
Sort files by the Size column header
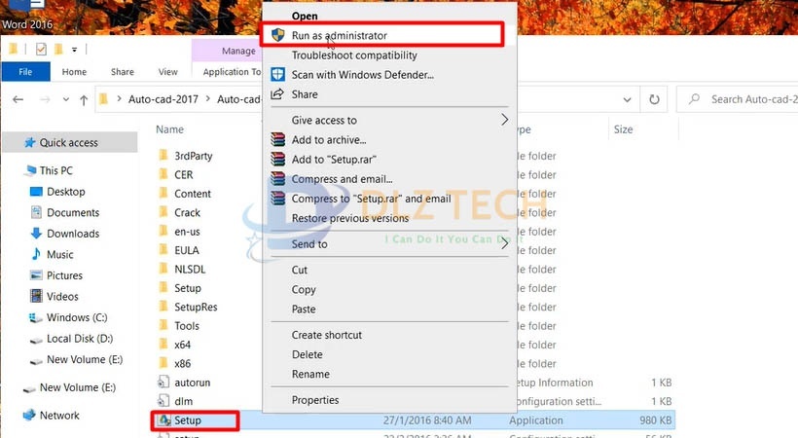[x=623, y=129]
